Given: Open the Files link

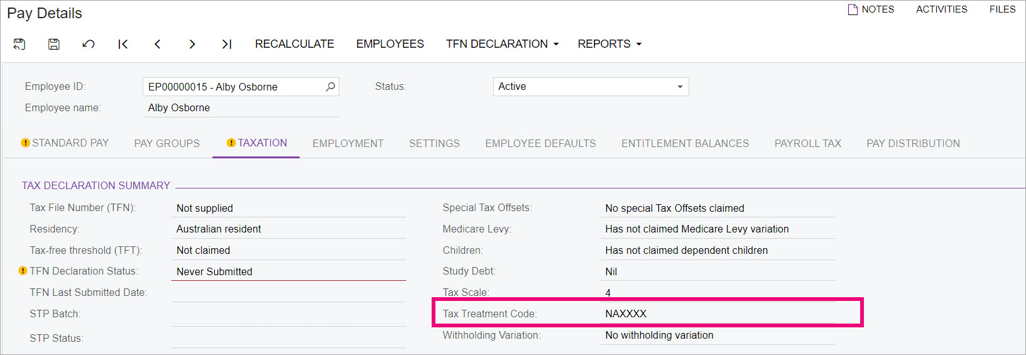Looking at the screenshot, I should coord(1003,9).
